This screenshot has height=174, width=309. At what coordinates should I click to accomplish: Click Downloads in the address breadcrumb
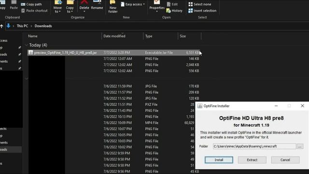click(43, 26)
